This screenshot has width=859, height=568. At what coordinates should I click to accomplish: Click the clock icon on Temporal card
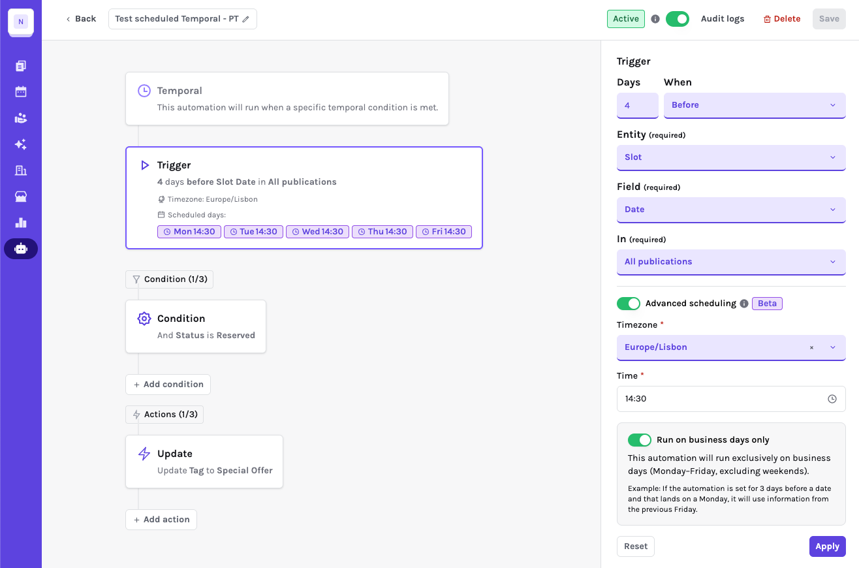click(144, 91)
